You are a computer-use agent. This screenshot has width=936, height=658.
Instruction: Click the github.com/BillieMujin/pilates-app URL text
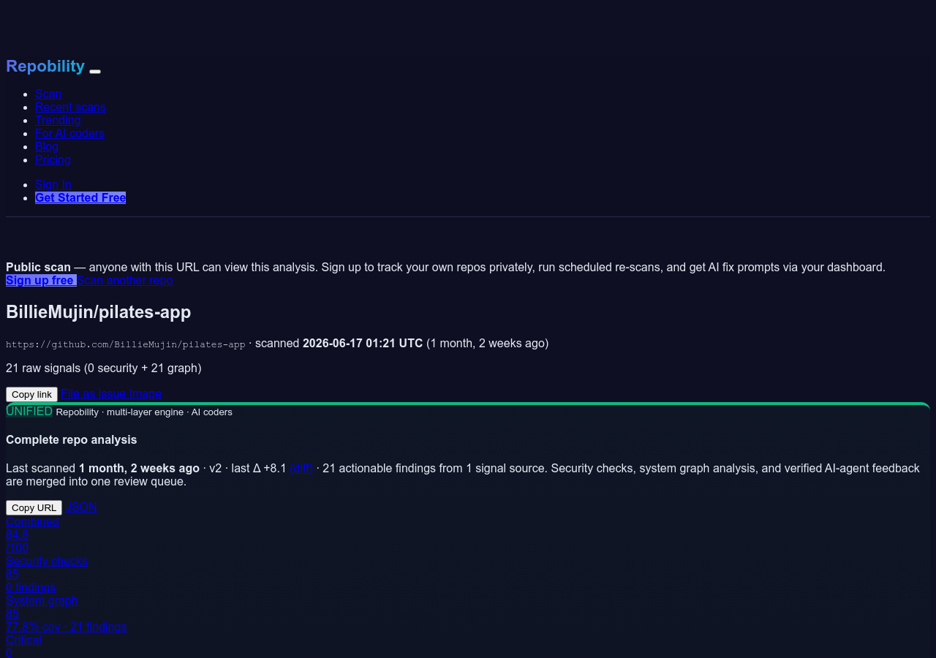[x=126, y=344]
